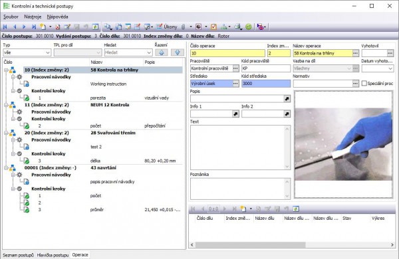The image size is (399, 259).
Task: Click the Poznámka text area
Action: tap(240, 189)
